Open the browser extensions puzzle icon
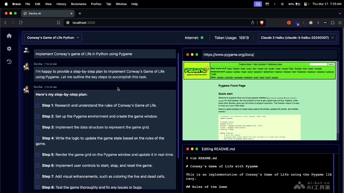 (x=333, y=23)
